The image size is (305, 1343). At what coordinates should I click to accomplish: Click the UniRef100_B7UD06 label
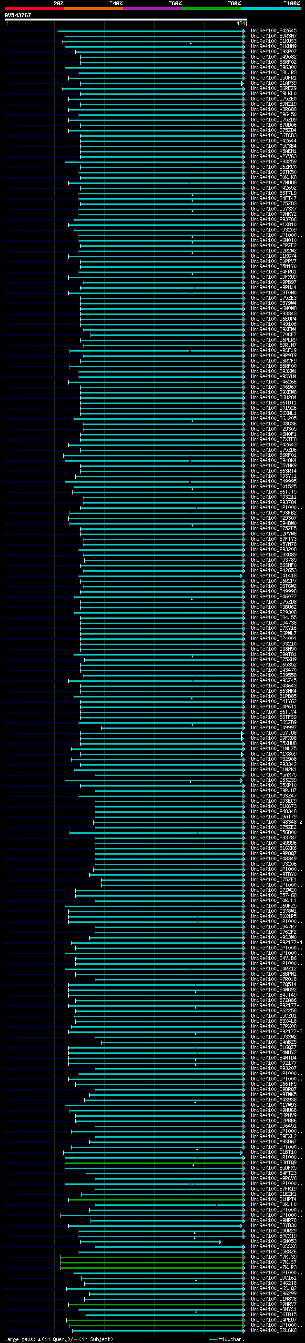[x=274, y=125]
